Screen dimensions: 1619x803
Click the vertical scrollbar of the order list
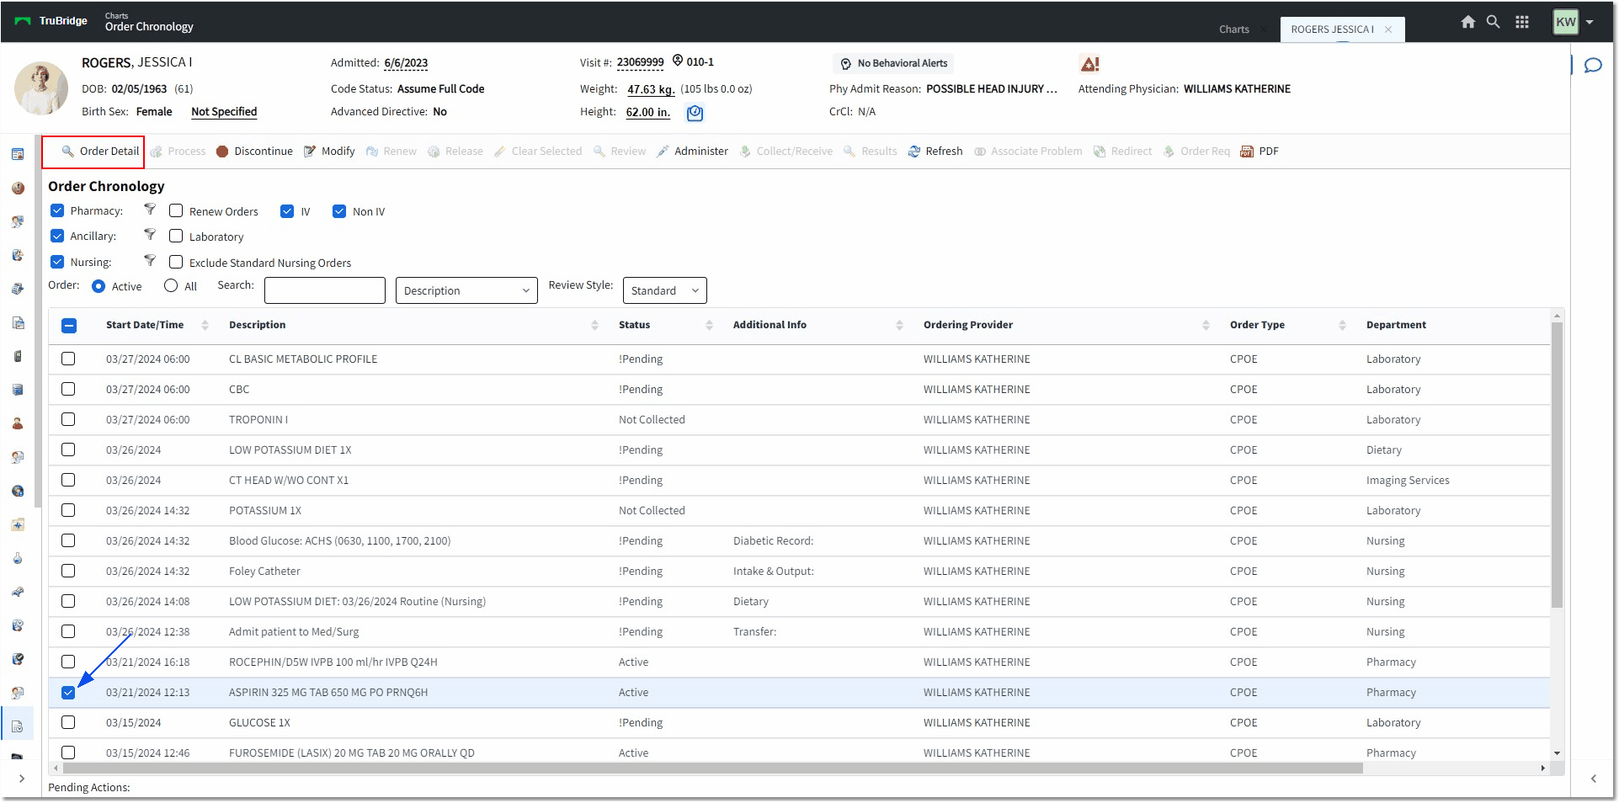click(x=1557, y=463)
